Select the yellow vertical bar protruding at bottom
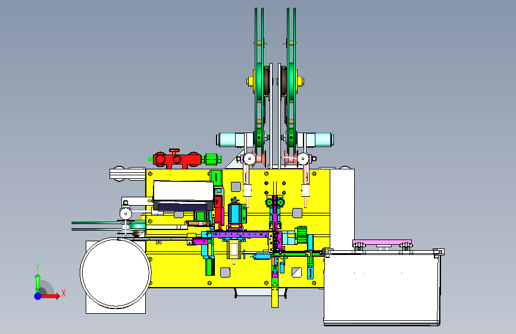 [275, 298]
